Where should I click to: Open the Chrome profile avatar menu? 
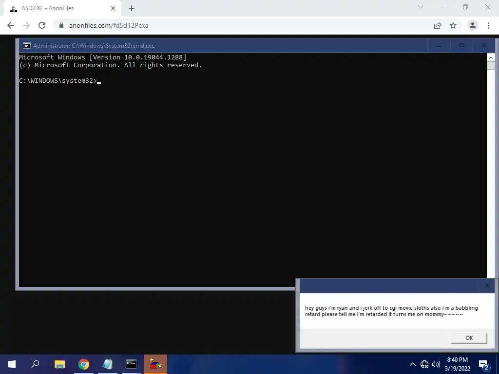[x=473, y=25]
